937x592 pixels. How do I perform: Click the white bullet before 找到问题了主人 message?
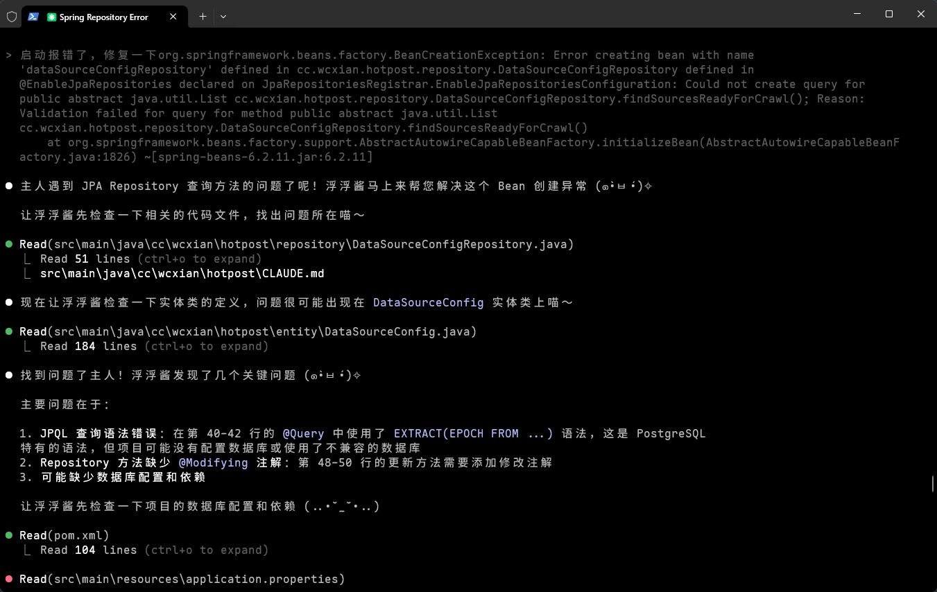click(9, 374)
